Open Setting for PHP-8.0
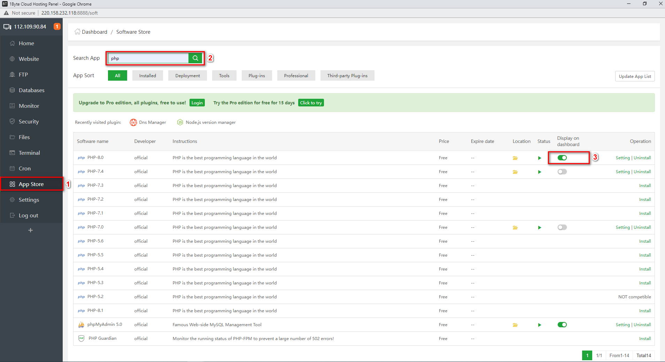The image size is (665, 362). [x=623, y=158]
